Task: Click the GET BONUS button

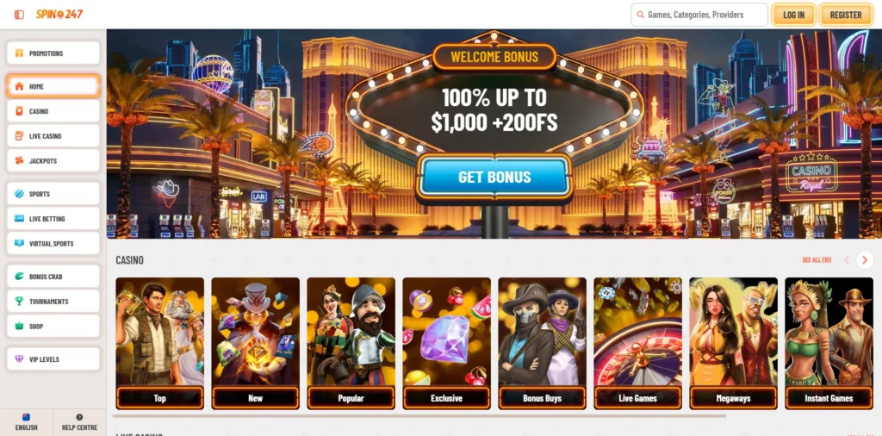Action: point(494,178)
